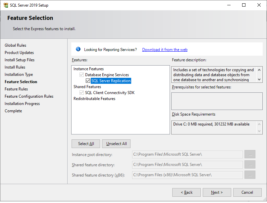Maximize the SQL Server 2019 Setup window

pos(244,5)
